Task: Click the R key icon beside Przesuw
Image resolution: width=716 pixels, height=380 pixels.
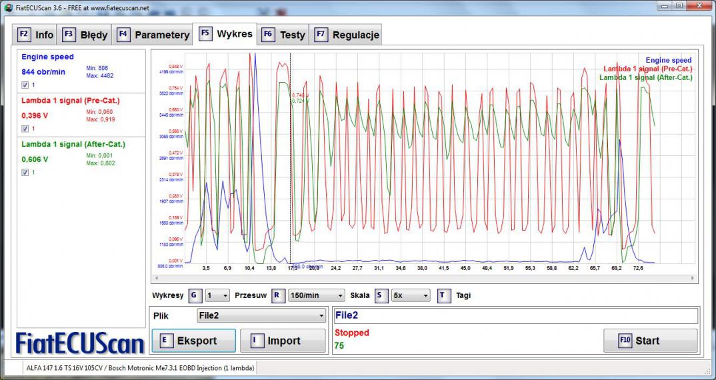Action: 278,295
